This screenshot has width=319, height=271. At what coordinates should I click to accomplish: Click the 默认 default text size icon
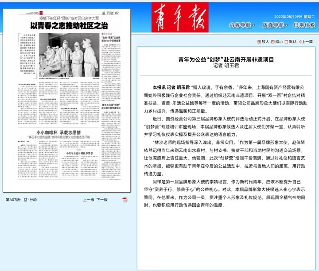click(x=286, y=42)
